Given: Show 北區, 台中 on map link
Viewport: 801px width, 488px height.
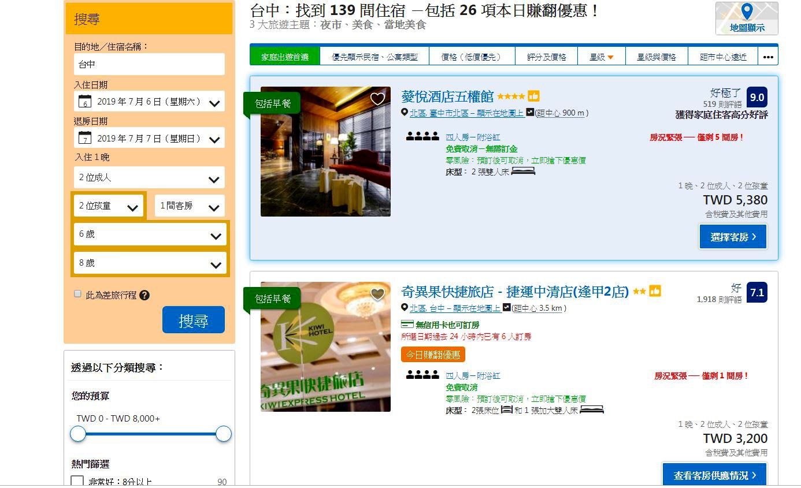Looking at the screenshot, I should point(455,308).
